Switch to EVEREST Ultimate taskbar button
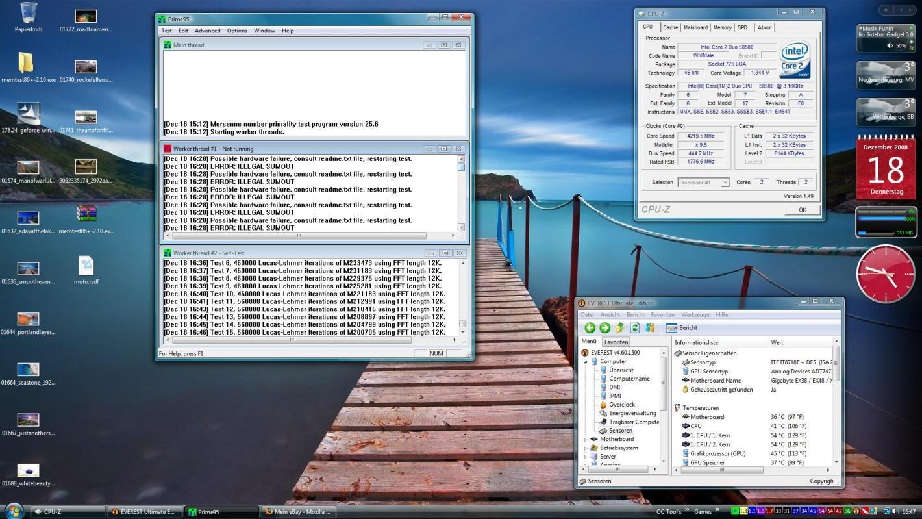This screenshot has width=922, height=519. [144, 512]
